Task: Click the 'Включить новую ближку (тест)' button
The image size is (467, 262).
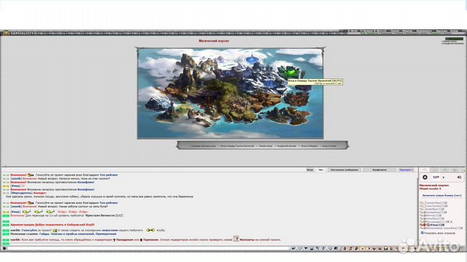Action: coord(441,194)
